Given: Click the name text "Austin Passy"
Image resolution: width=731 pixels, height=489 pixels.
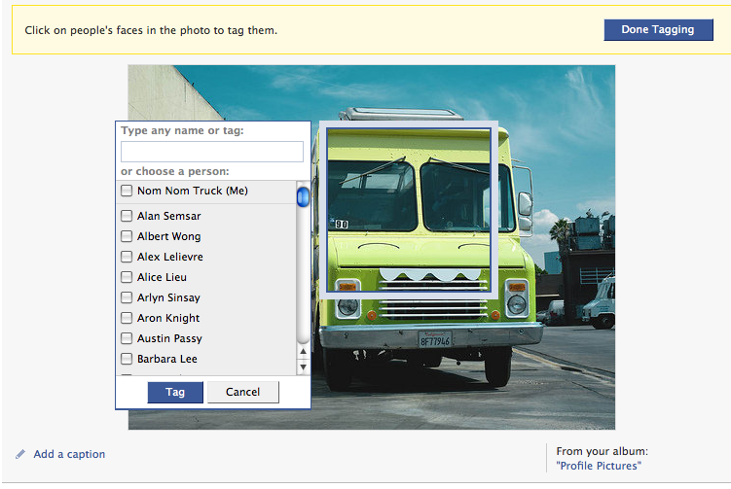Looking at the screenshot, I should tap(169, 338).
